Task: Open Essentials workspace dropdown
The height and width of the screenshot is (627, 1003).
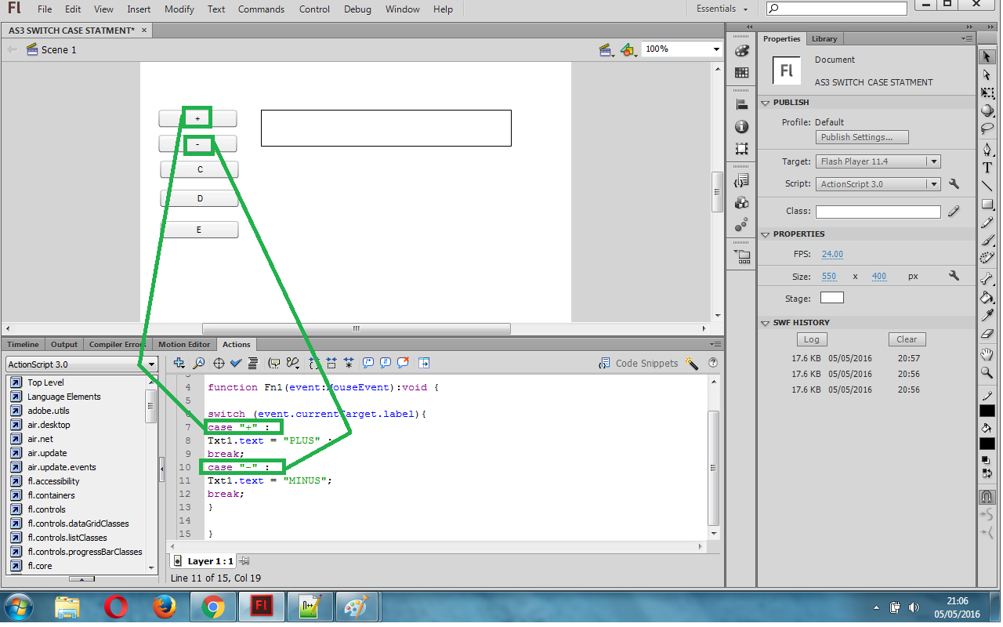Action: pos(722,9)
